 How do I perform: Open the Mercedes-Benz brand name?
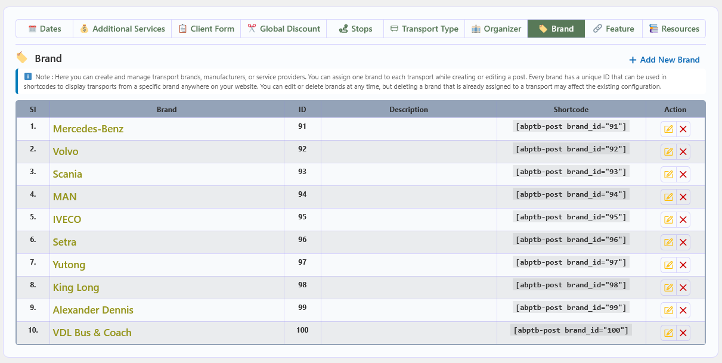coord(88,129)
